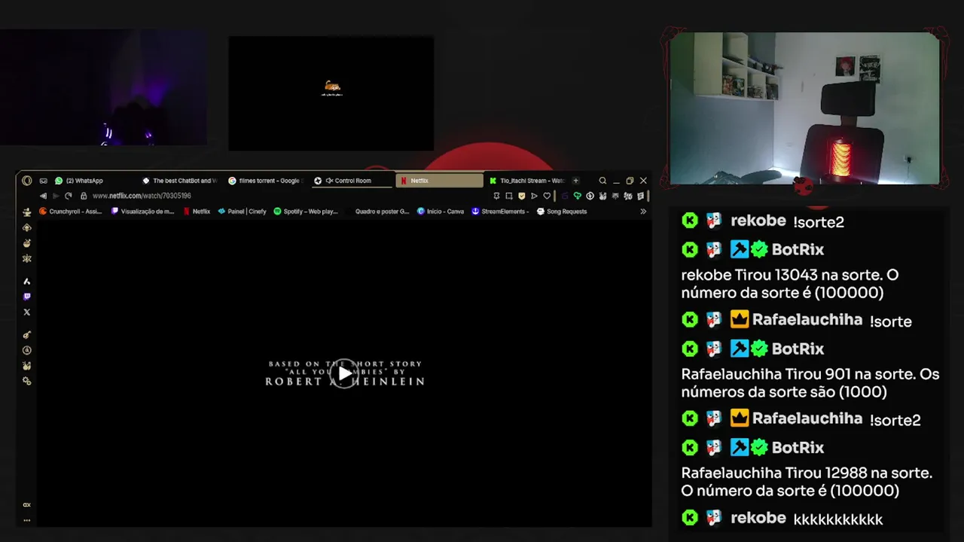Open the Song Requests bookmark
The width and height of the screenshot is (964, 542).
click(x=562, y=212)
